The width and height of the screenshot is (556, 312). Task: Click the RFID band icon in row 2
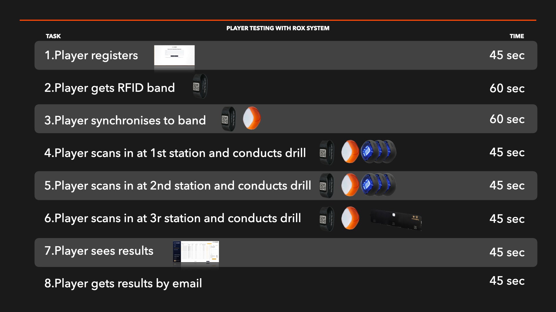pyautogui.click(x=200, y=86)
